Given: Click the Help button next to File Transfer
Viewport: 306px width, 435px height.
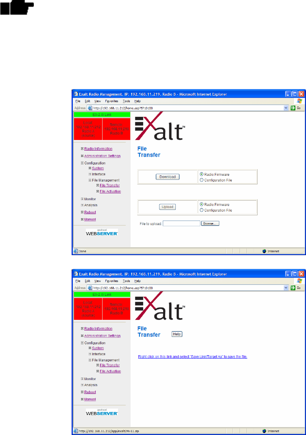Looking at the screenshot, I should (x=177, y=334).
